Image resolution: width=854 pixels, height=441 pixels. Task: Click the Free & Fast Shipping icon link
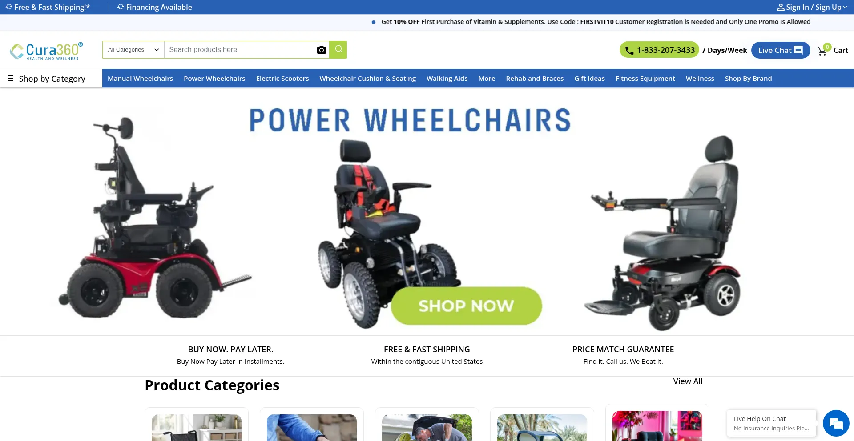click(x=48, y=7)
